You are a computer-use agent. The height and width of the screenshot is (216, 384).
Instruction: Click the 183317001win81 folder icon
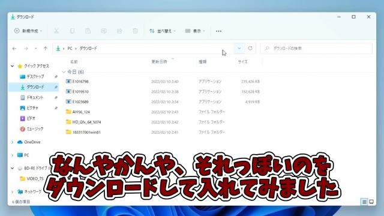[68, 132]
